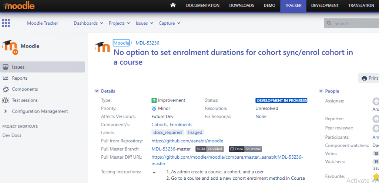Open the Dashboards dropdown menu
The image size is (379, 183).
88,23
